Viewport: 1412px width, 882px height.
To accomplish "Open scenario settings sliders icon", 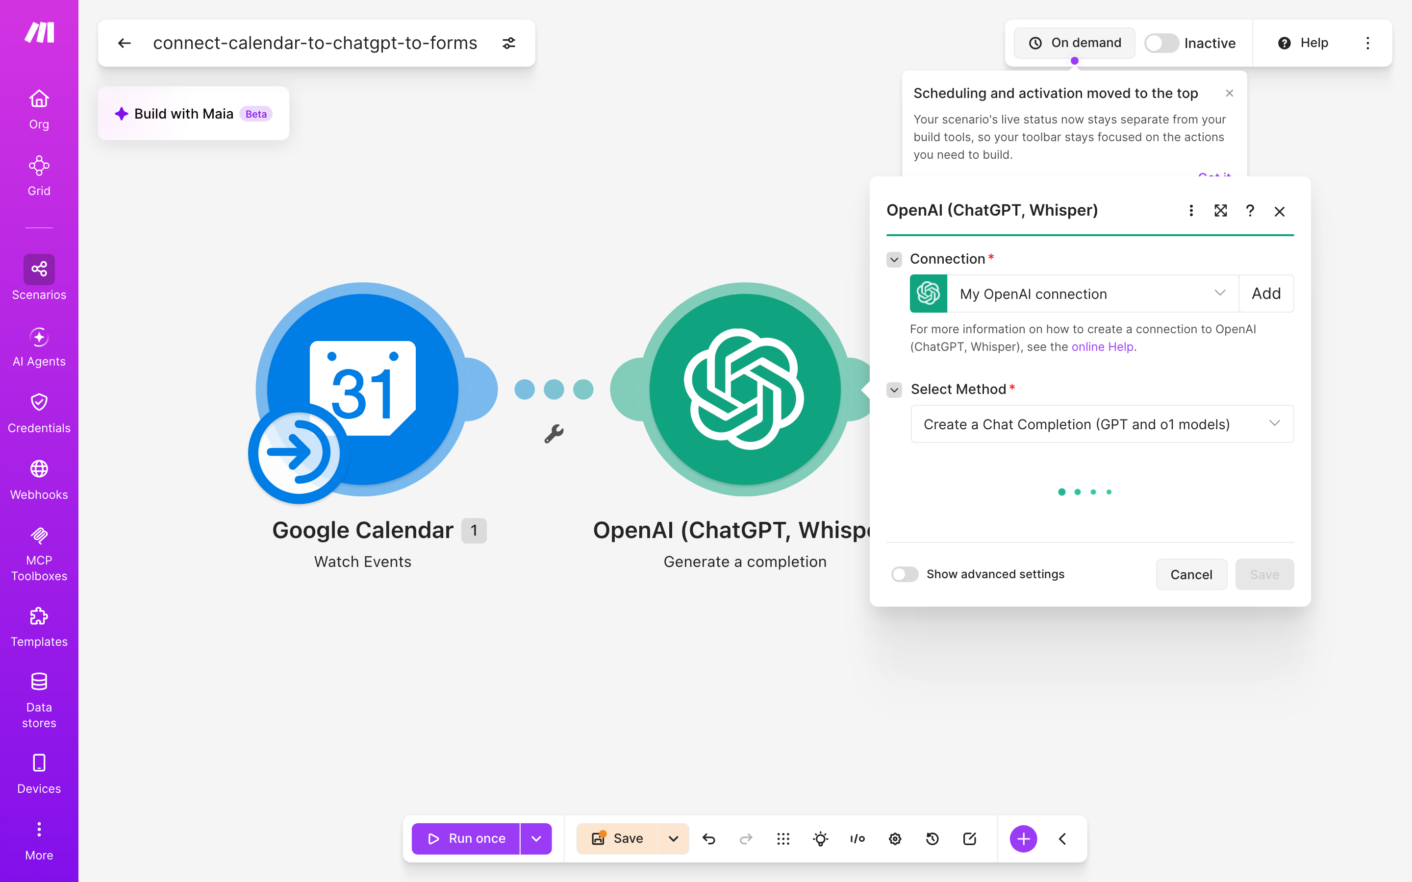I will click(x=509, y=43).
